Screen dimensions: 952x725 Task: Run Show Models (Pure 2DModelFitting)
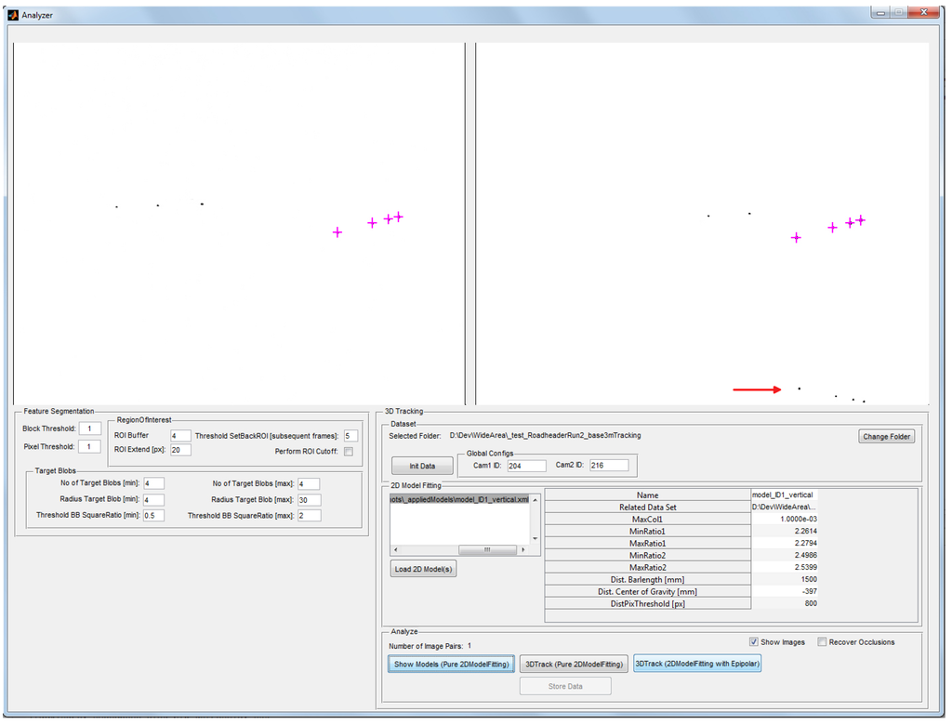[450, 664]
